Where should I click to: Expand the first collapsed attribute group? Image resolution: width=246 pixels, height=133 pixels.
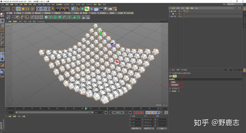pos(170,89)
